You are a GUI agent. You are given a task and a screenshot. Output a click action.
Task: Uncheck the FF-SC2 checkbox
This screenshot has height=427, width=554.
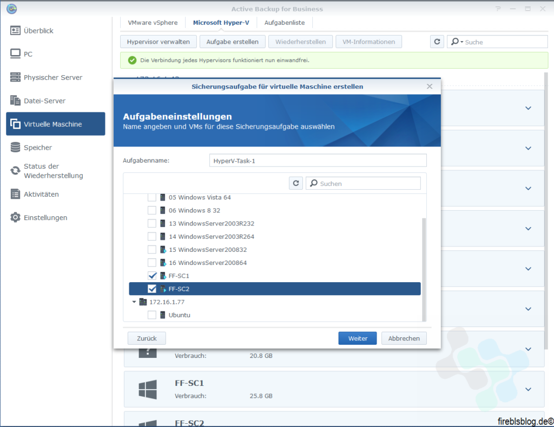(x=152, y=289)
